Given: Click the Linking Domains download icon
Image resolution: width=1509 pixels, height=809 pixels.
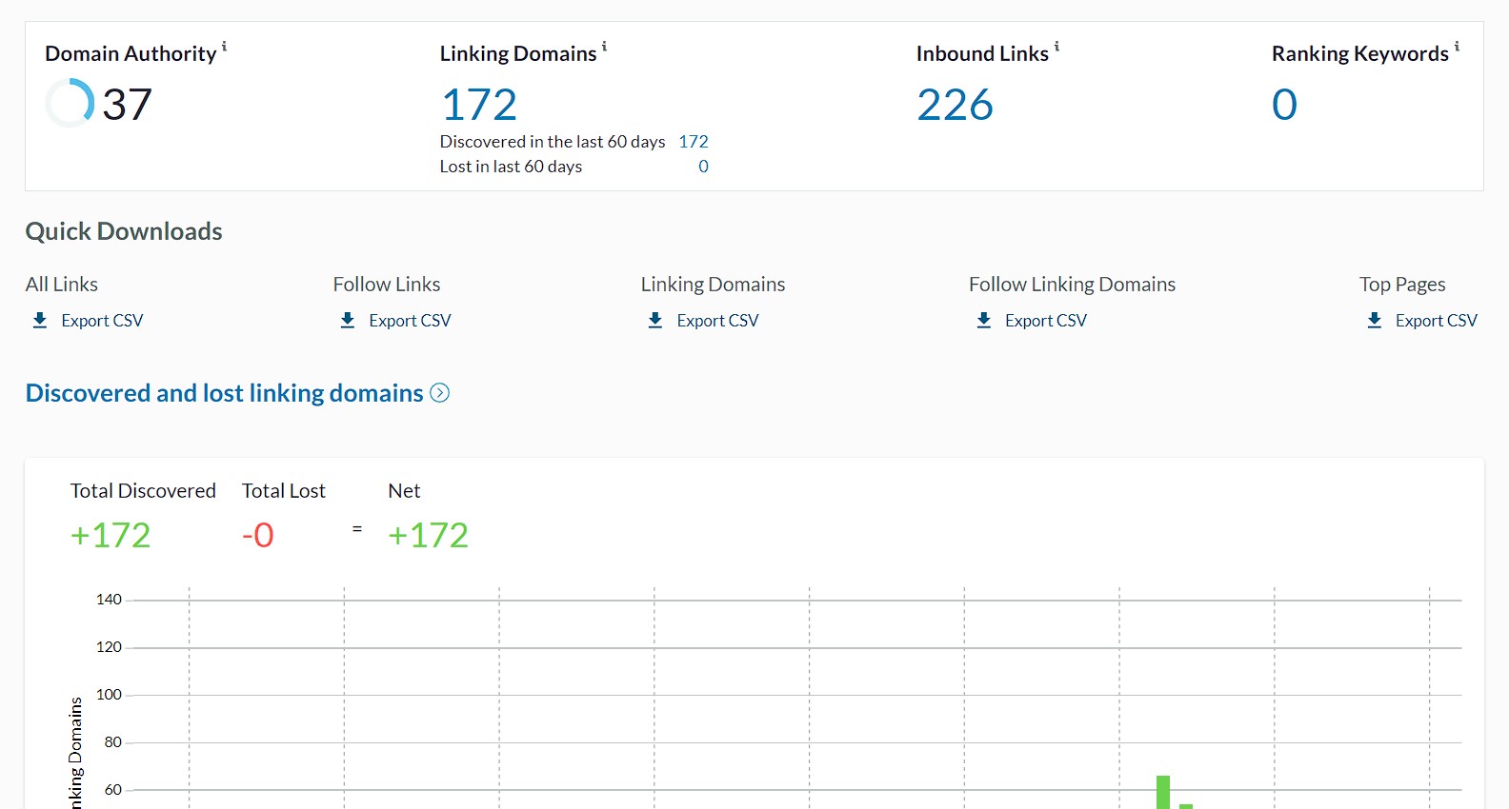Looking at the screenshot, I should coord(655,320).
